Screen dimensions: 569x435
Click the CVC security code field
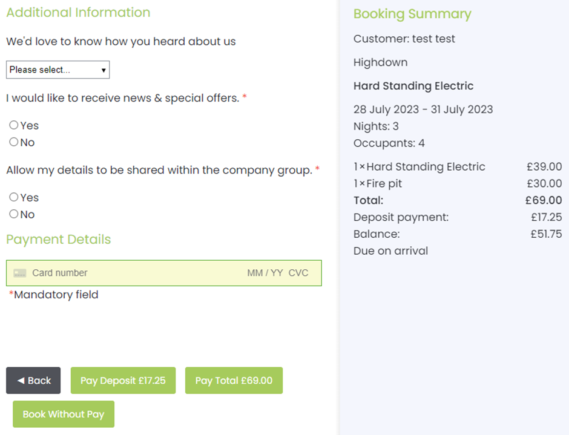(x=298, y=273)
